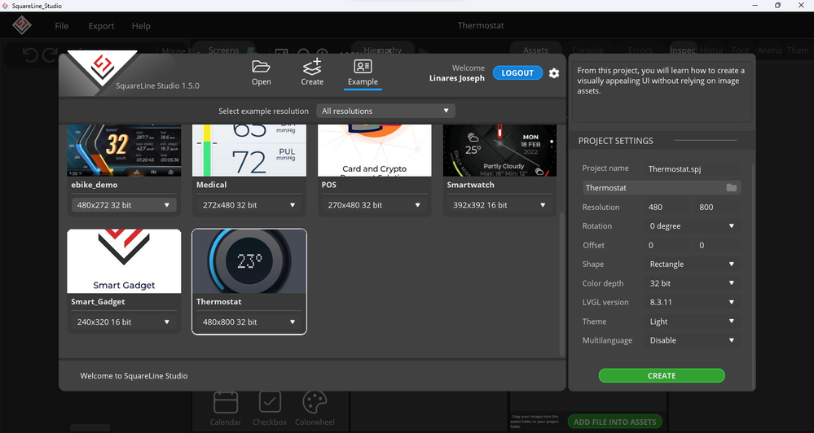Open the File menu

point(62,26)
